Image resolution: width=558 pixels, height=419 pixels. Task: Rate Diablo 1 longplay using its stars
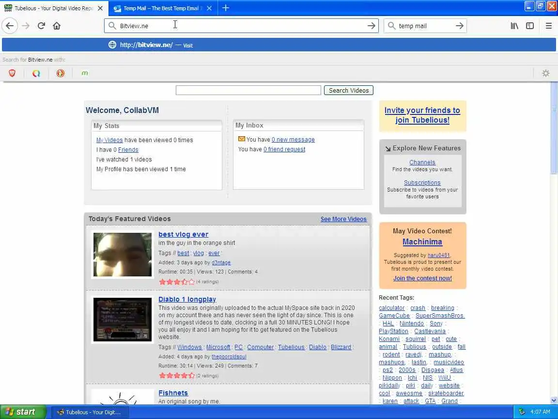[177, 375]
